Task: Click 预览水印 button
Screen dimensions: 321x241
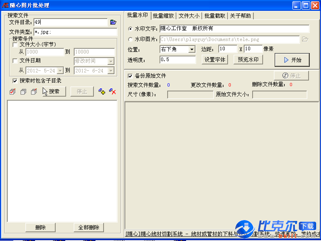Action: 248,60
